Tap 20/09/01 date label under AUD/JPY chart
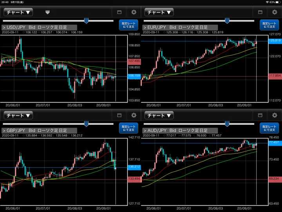Image resolution: width=282 pixels, height=212 pixels. tap(244, 208)
